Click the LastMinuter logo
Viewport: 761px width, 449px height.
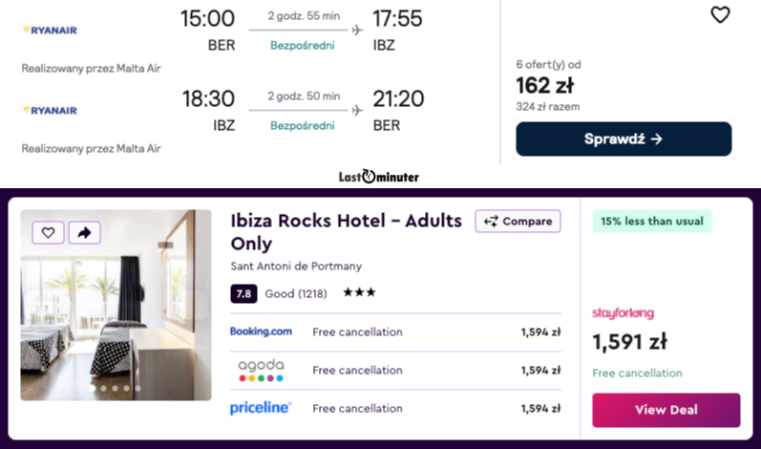[x=379, y=177]
